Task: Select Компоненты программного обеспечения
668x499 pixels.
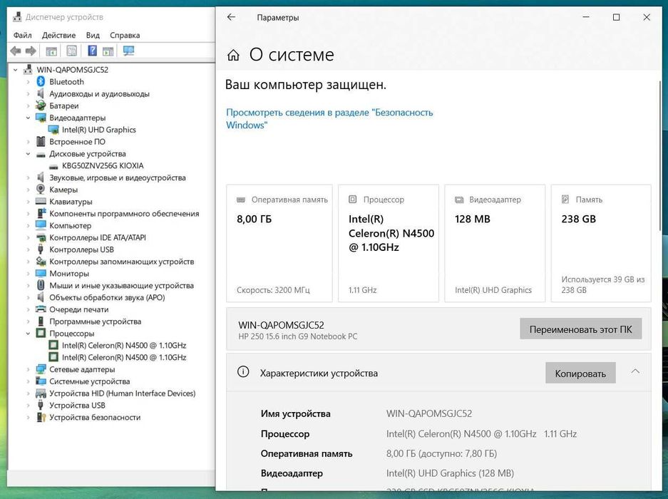Action: click(x=124, y=213)
